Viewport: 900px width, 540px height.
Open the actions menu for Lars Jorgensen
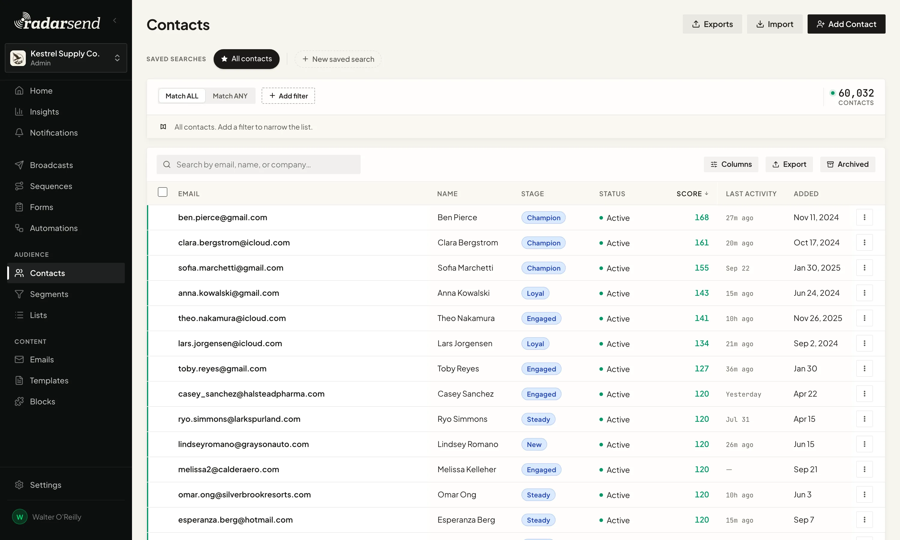[x=865, y=343]
